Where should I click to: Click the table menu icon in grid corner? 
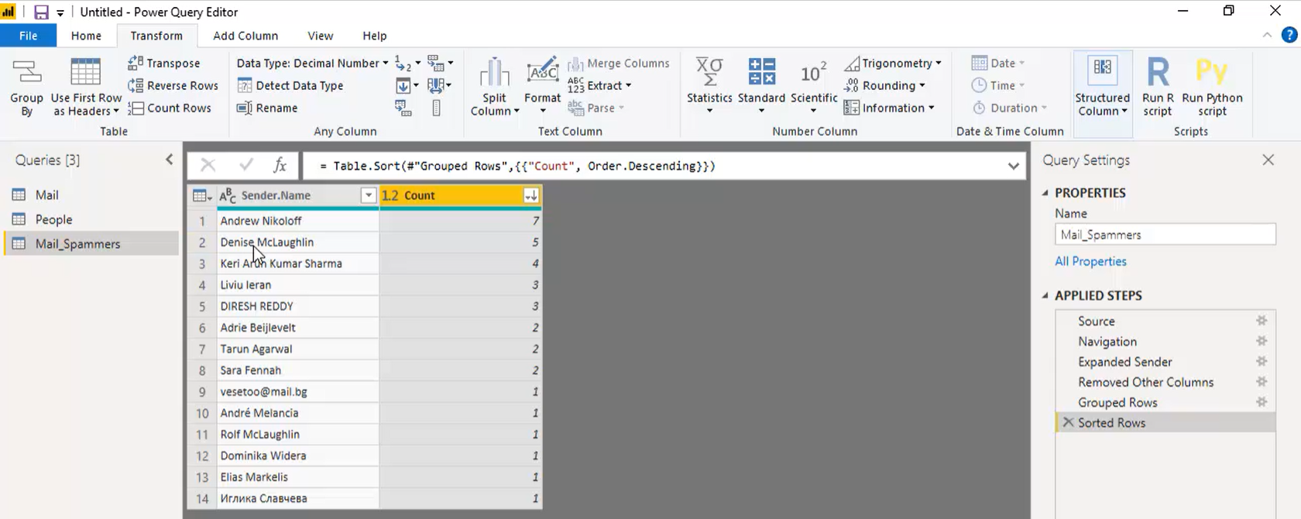pyautogui.click(x=202, y=196)
